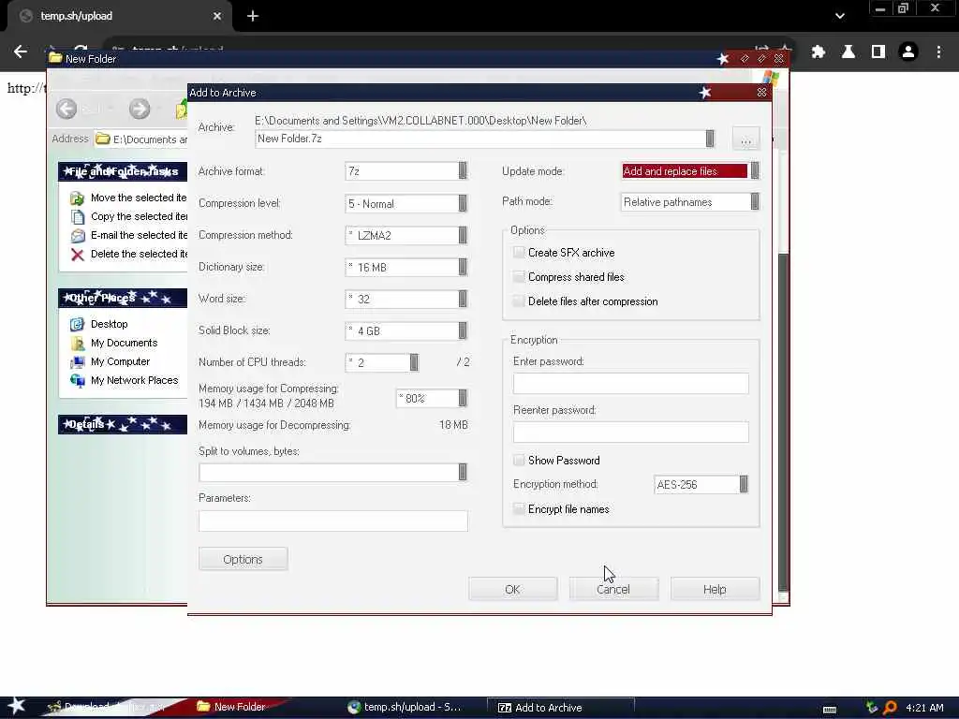
Task: Enable Encrypt file names checkbox
Action: (519, 509)
